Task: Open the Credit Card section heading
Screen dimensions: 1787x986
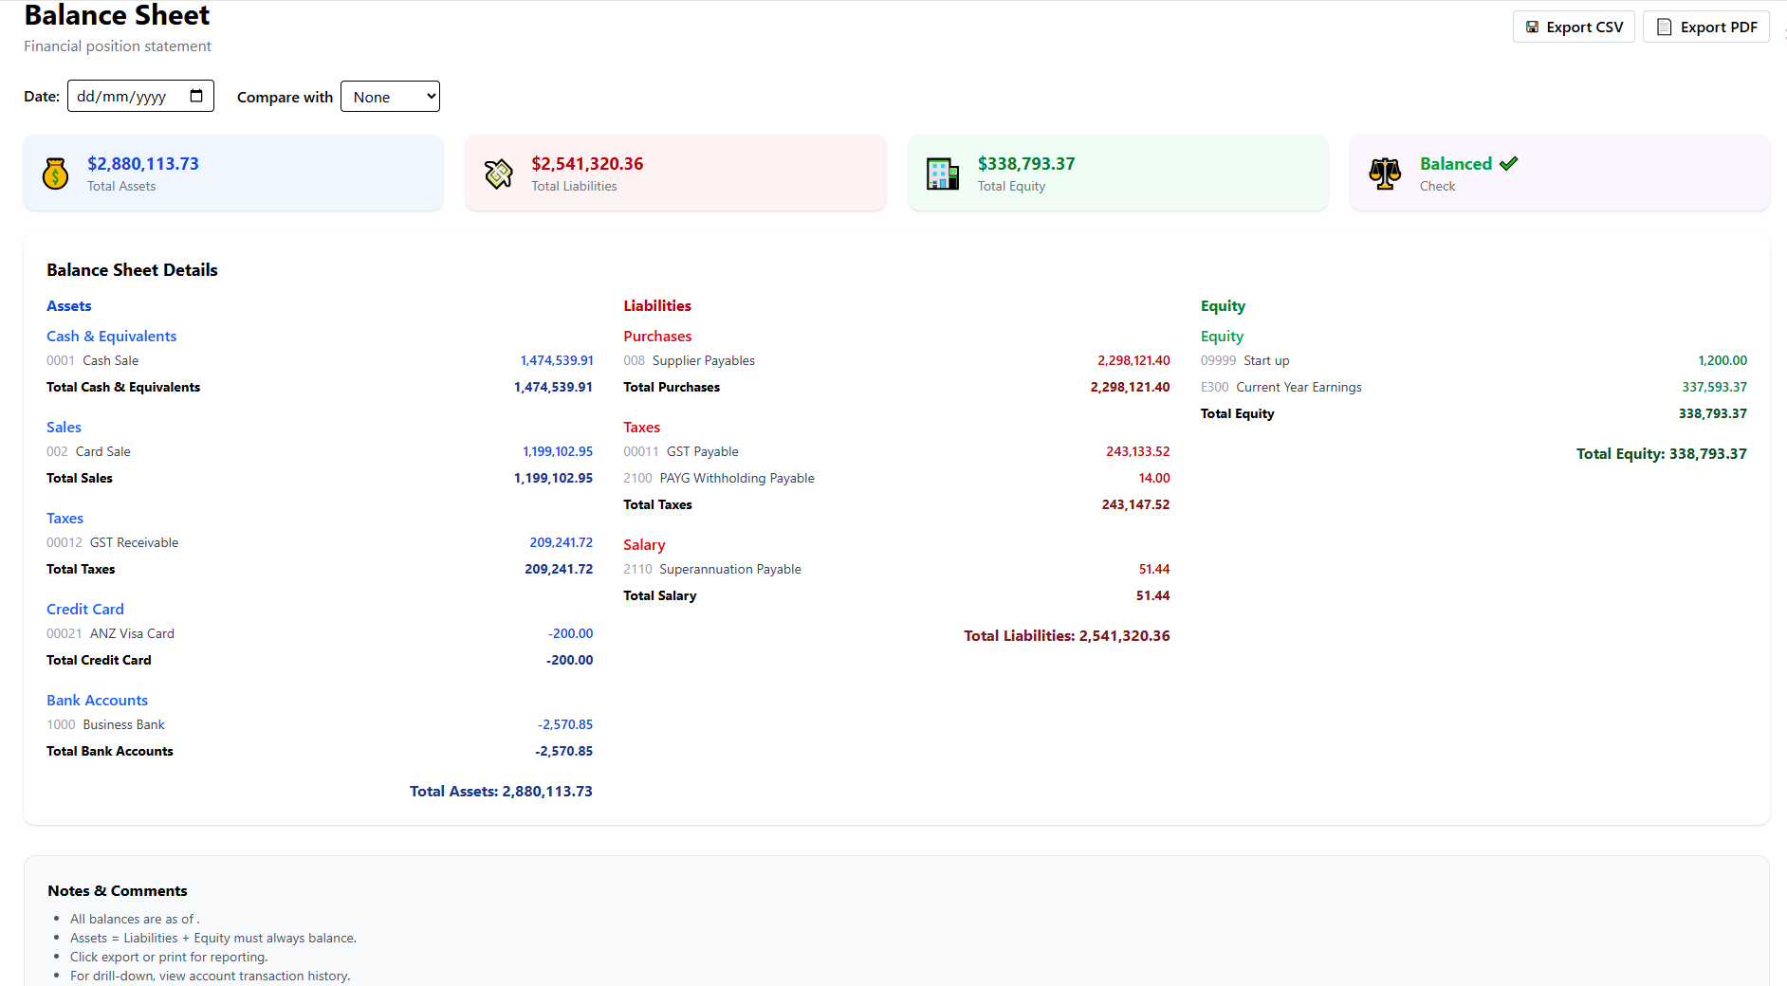Action: tap(85, 609)
